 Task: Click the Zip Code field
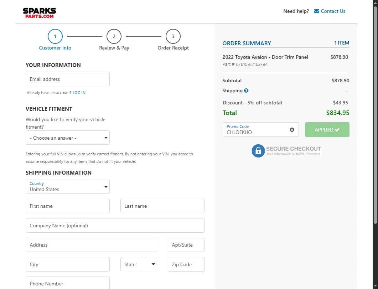click(x=186, y=264)
